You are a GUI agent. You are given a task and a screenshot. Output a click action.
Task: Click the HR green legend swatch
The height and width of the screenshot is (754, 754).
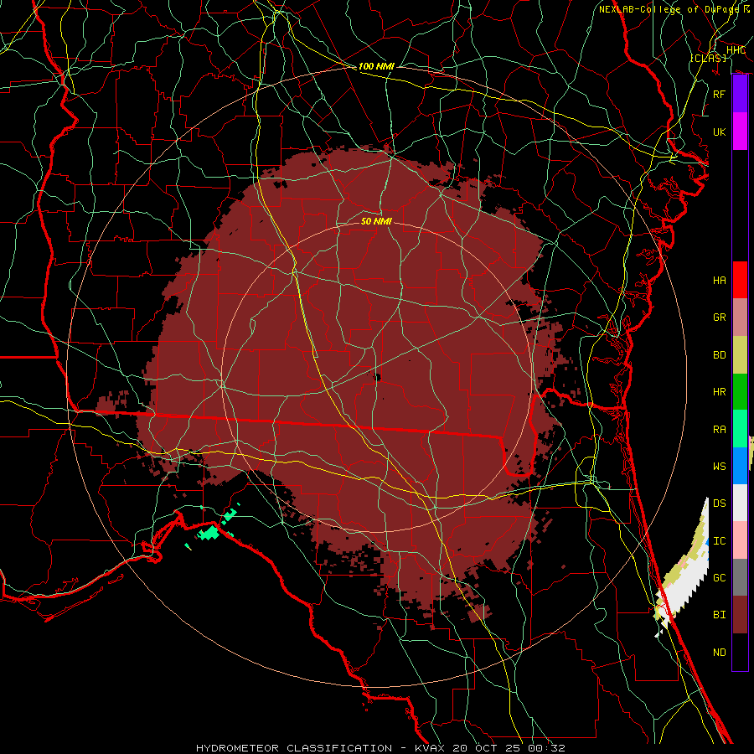740,391
